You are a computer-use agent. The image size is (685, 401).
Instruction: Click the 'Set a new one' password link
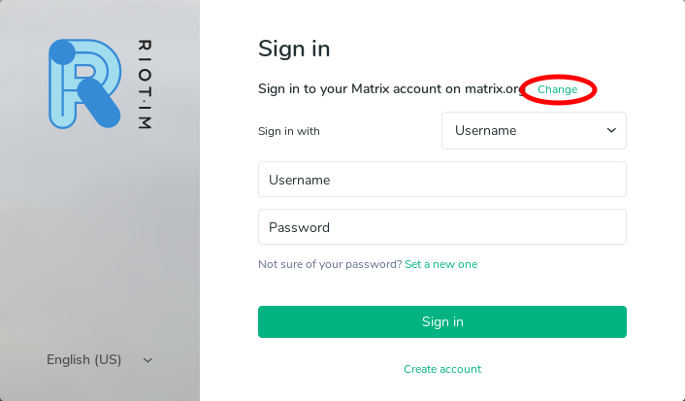pyautogui.click(x=440, y=264)
